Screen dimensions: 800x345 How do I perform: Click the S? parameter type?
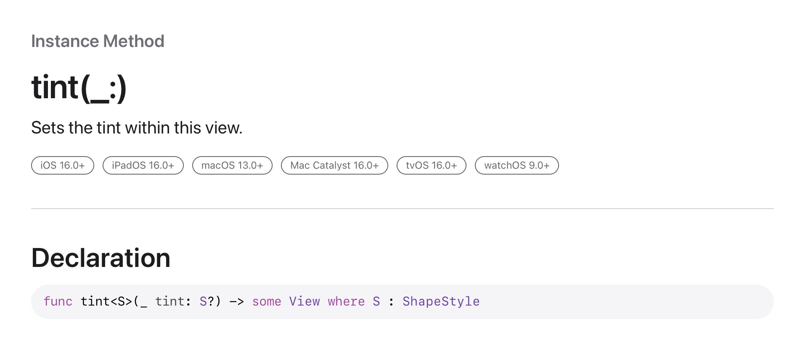pyautogui.click(x=207, y=301)
